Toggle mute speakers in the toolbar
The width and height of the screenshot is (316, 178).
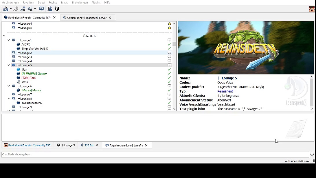(x=30, y=9)
